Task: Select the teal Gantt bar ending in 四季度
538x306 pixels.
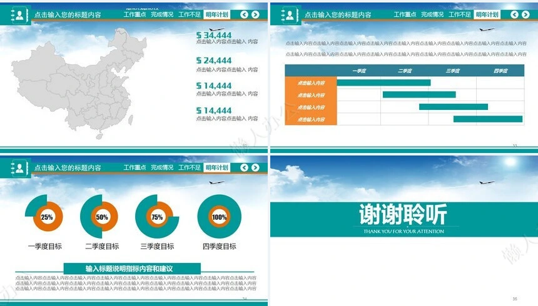Action: coord(488,119)
